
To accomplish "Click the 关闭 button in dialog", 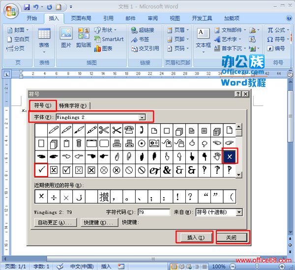I will [x=232, y=238].
